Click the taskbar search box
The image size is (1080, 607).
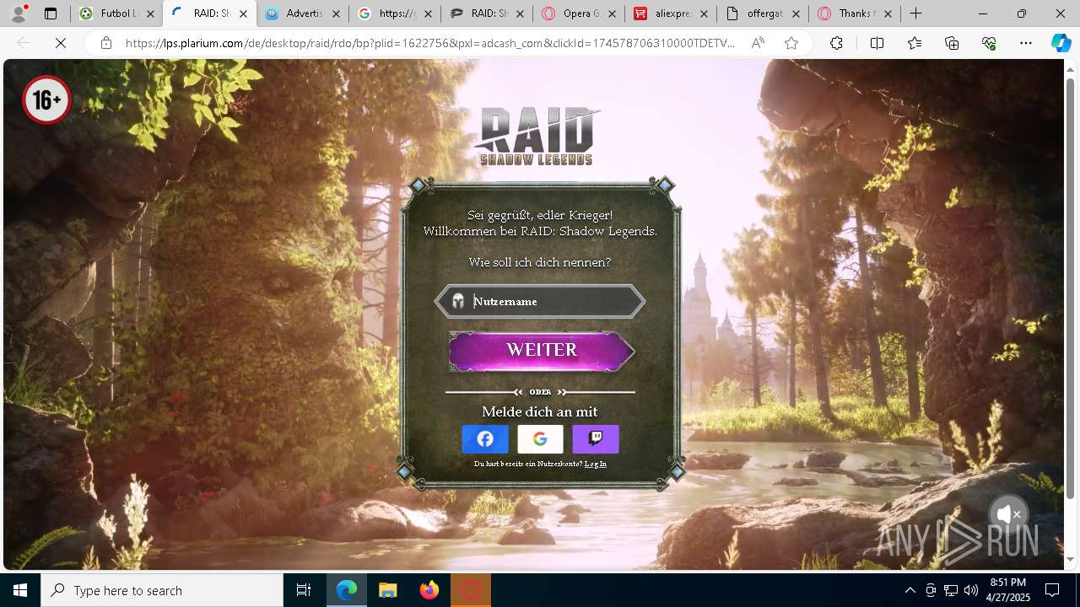point(162,590)
